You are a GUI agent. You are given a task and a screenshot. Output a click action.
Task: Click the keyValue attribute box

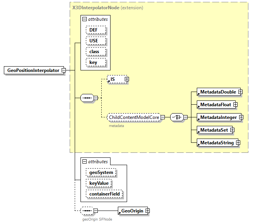pyautogui.click(x=99, y=183)
